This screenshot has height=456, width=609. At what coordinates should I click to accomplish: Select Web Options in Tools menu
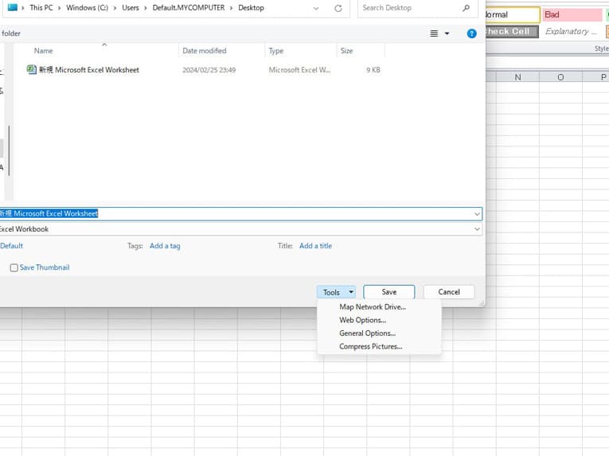(x=362, y=320)
